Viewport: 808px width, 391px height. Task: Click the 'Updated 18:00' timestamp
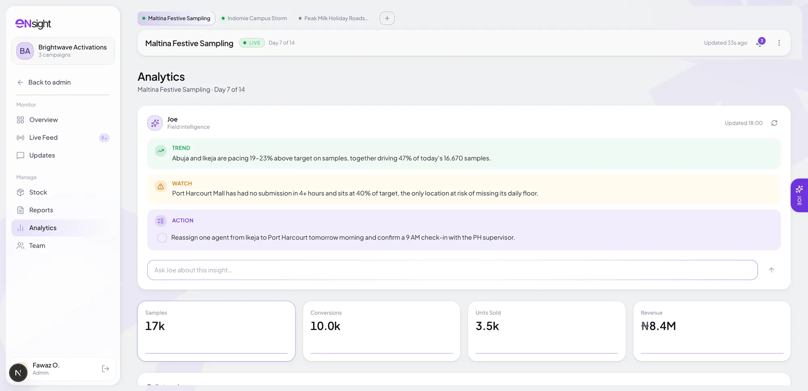click(x=744, y=123)
